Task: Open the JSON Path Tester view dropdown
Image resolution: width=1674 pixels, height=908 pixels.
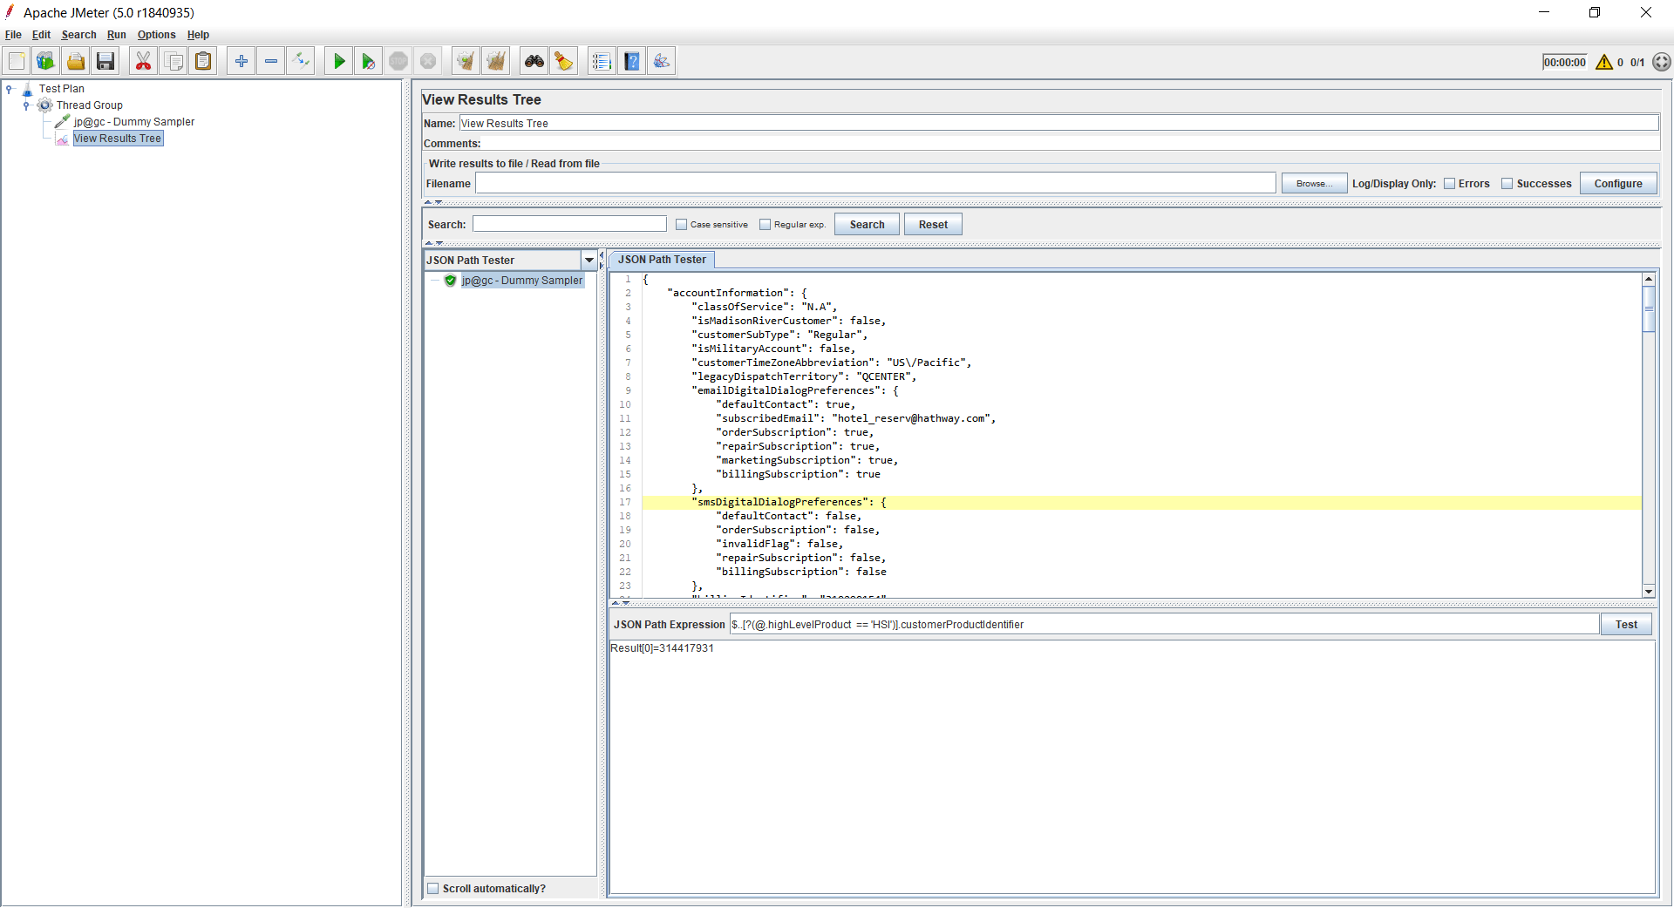Action: [x=589, y=260]
